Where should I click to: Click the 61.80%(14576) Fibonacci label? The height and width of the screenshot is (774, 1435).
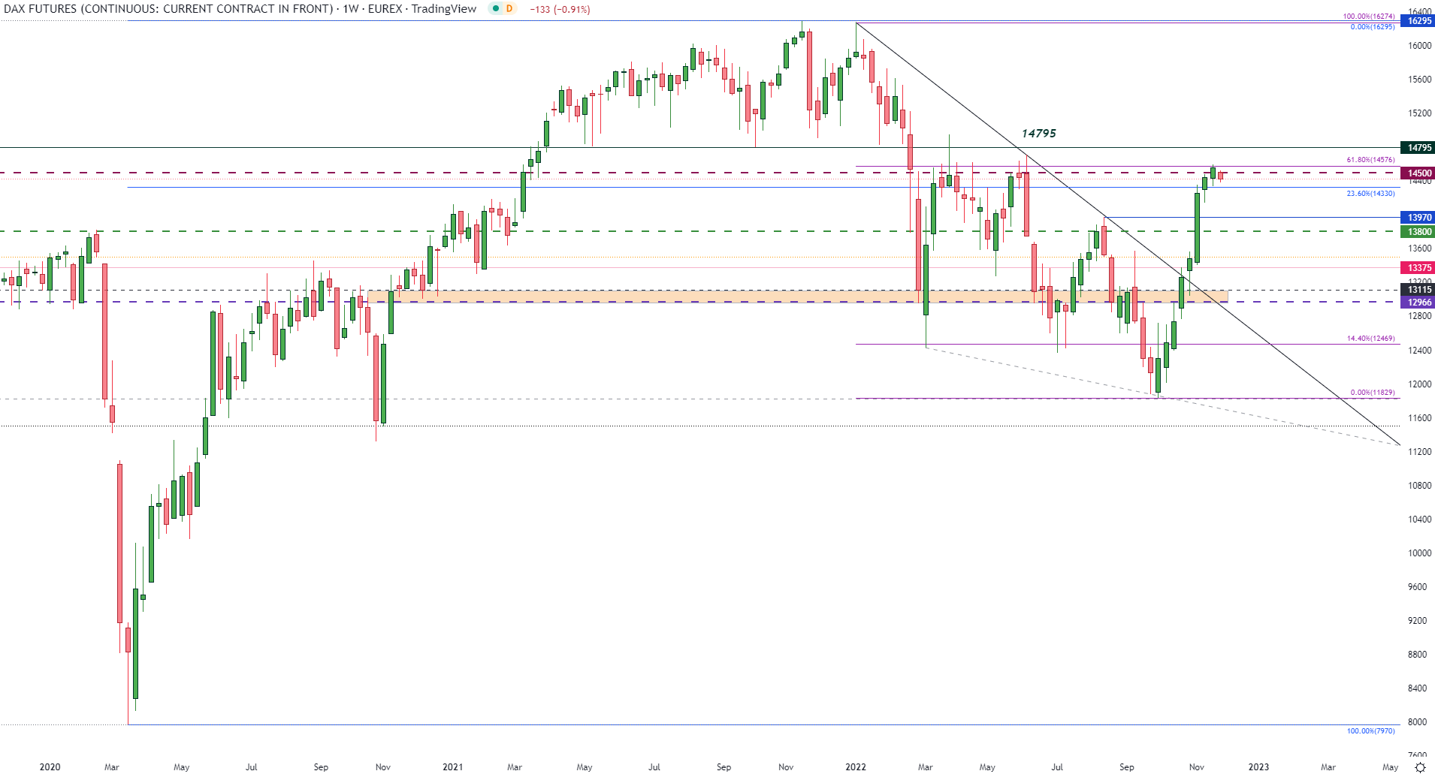(x=1370, y=160)
